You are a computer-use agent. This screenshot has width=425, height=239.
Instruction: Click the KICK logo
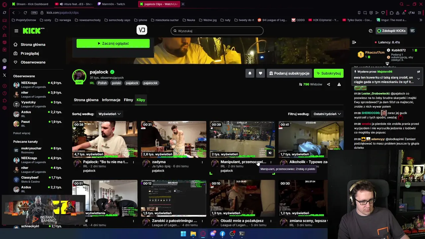tap(33, 31)
